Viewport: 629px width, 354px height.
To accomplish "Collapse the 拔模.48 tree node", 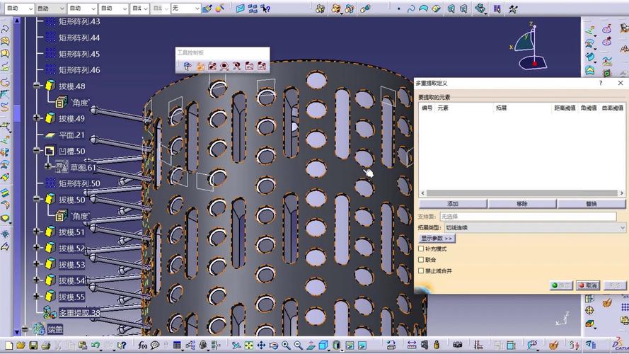I will coord(37,86).
